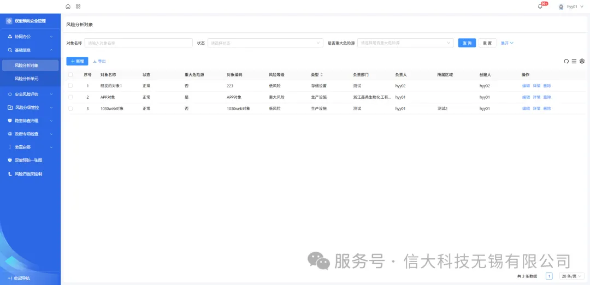Click the 重置 reset button

point(487,43)
